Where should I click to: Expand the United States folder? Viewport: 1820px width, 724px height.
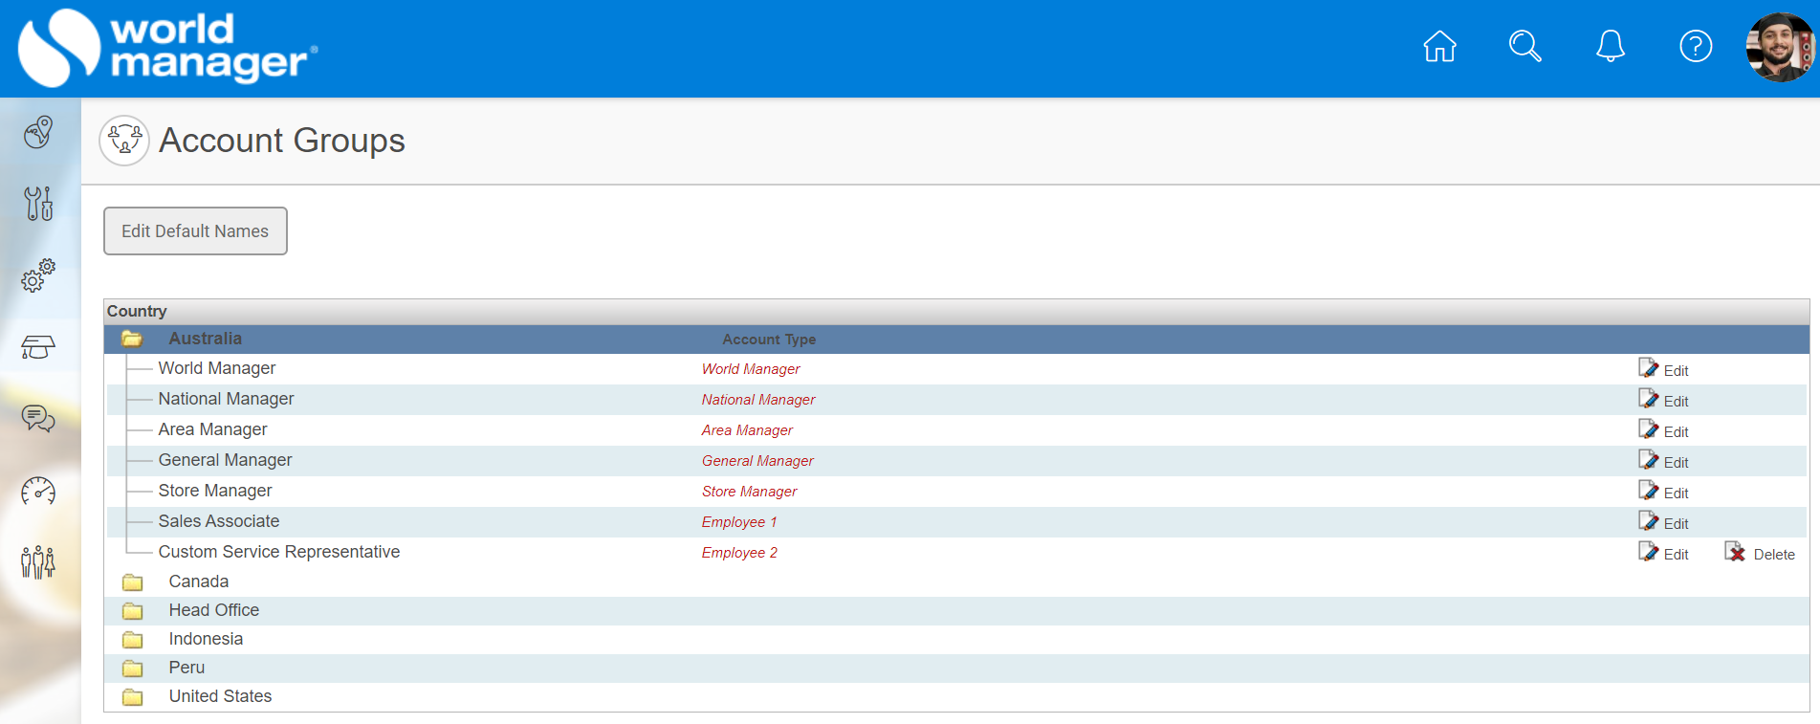pos(132,697)
